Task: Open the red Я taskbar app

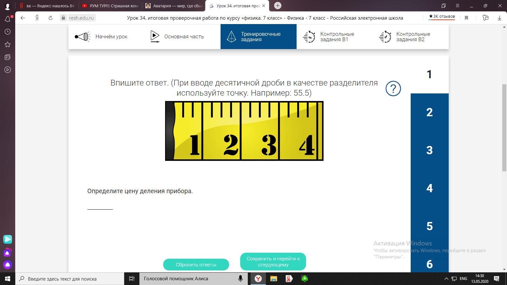Action: (289, 279)
